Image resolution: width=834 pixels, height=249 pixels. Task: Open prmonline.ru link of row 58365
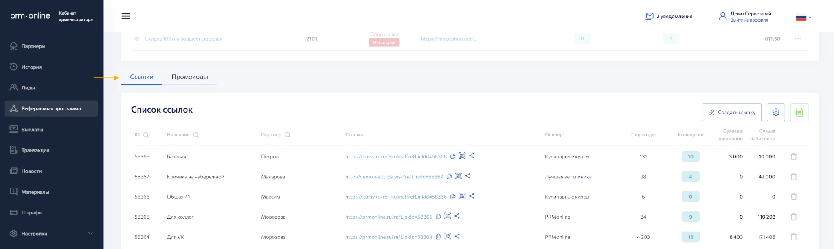(x=388, y=217)
